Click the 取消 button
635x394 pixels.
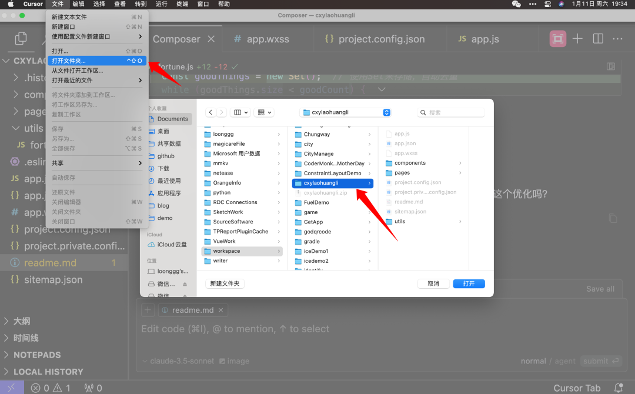pos(433,283)
